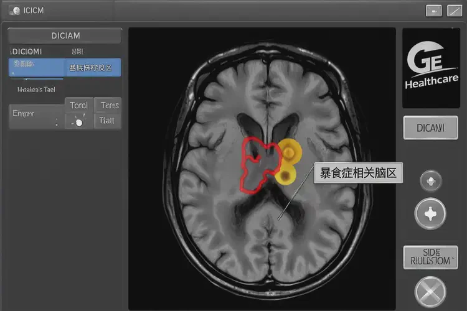Click the upper yellow highlighted marker
Image resolution: width=467 pixels, height=311 pixels.
click(x=290, y=151)
